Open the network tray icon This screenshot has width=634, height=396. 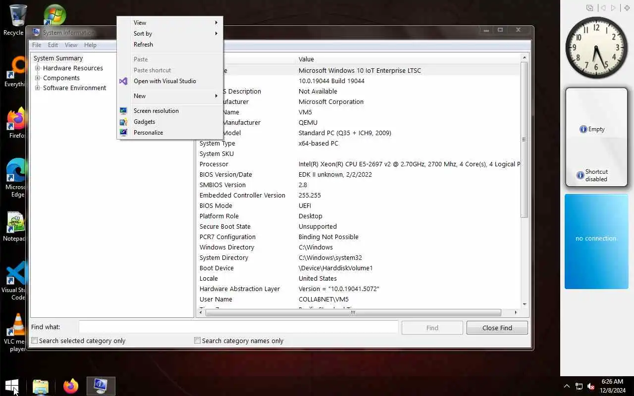point(579,386)
